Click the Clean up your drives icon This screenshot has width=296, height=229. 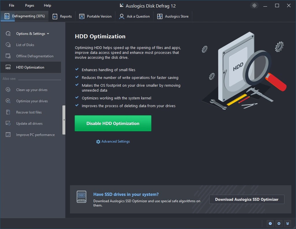click(x=8, y=90)
